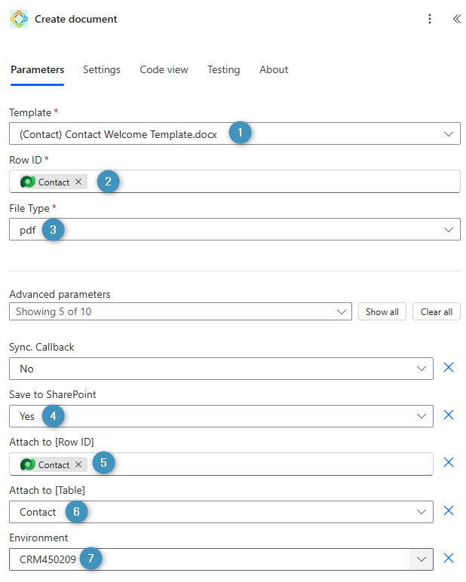The image size is (466, 582).
Task: Remove the Environment parameter
Action: coord(449,559)
